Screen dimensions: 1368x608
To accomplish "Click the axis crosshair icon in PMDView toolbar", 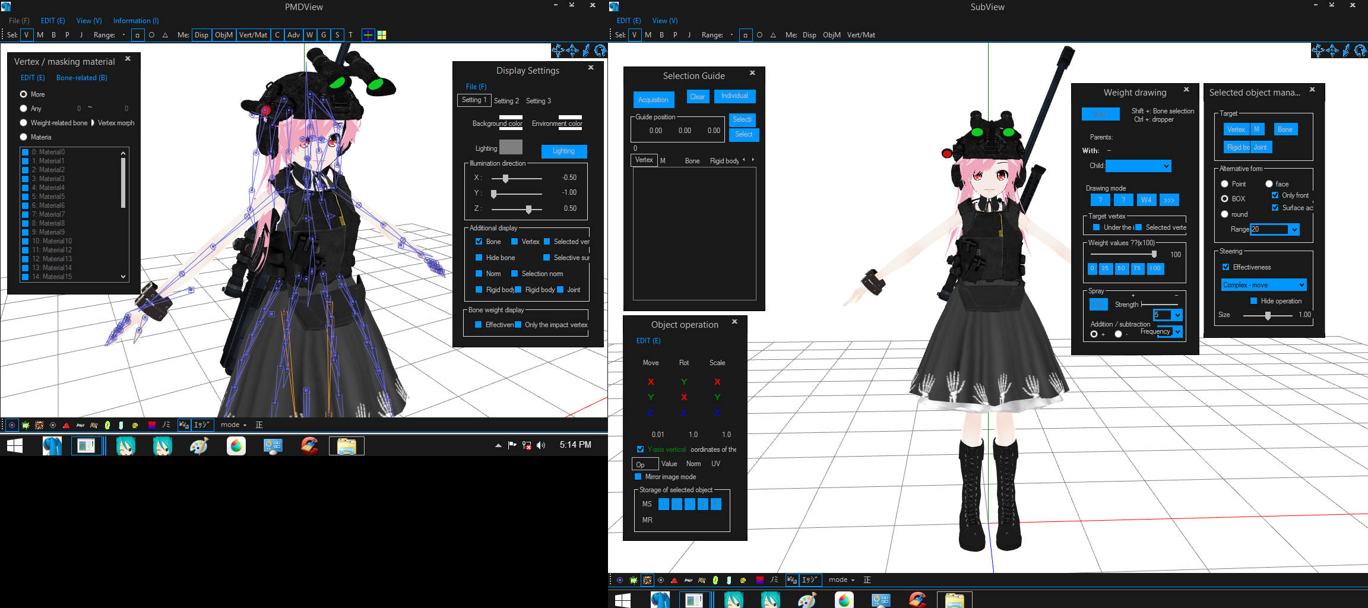I will 368,35.
